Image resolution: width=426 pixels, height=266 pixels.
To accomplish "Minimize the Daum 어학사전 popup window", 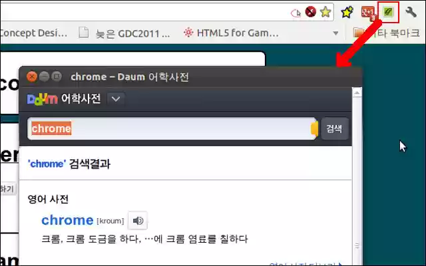I will 44,77.
